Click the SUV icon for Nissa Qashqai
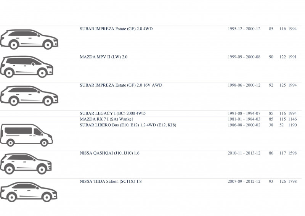The image size is (305, 216). (x=26, y=164)
